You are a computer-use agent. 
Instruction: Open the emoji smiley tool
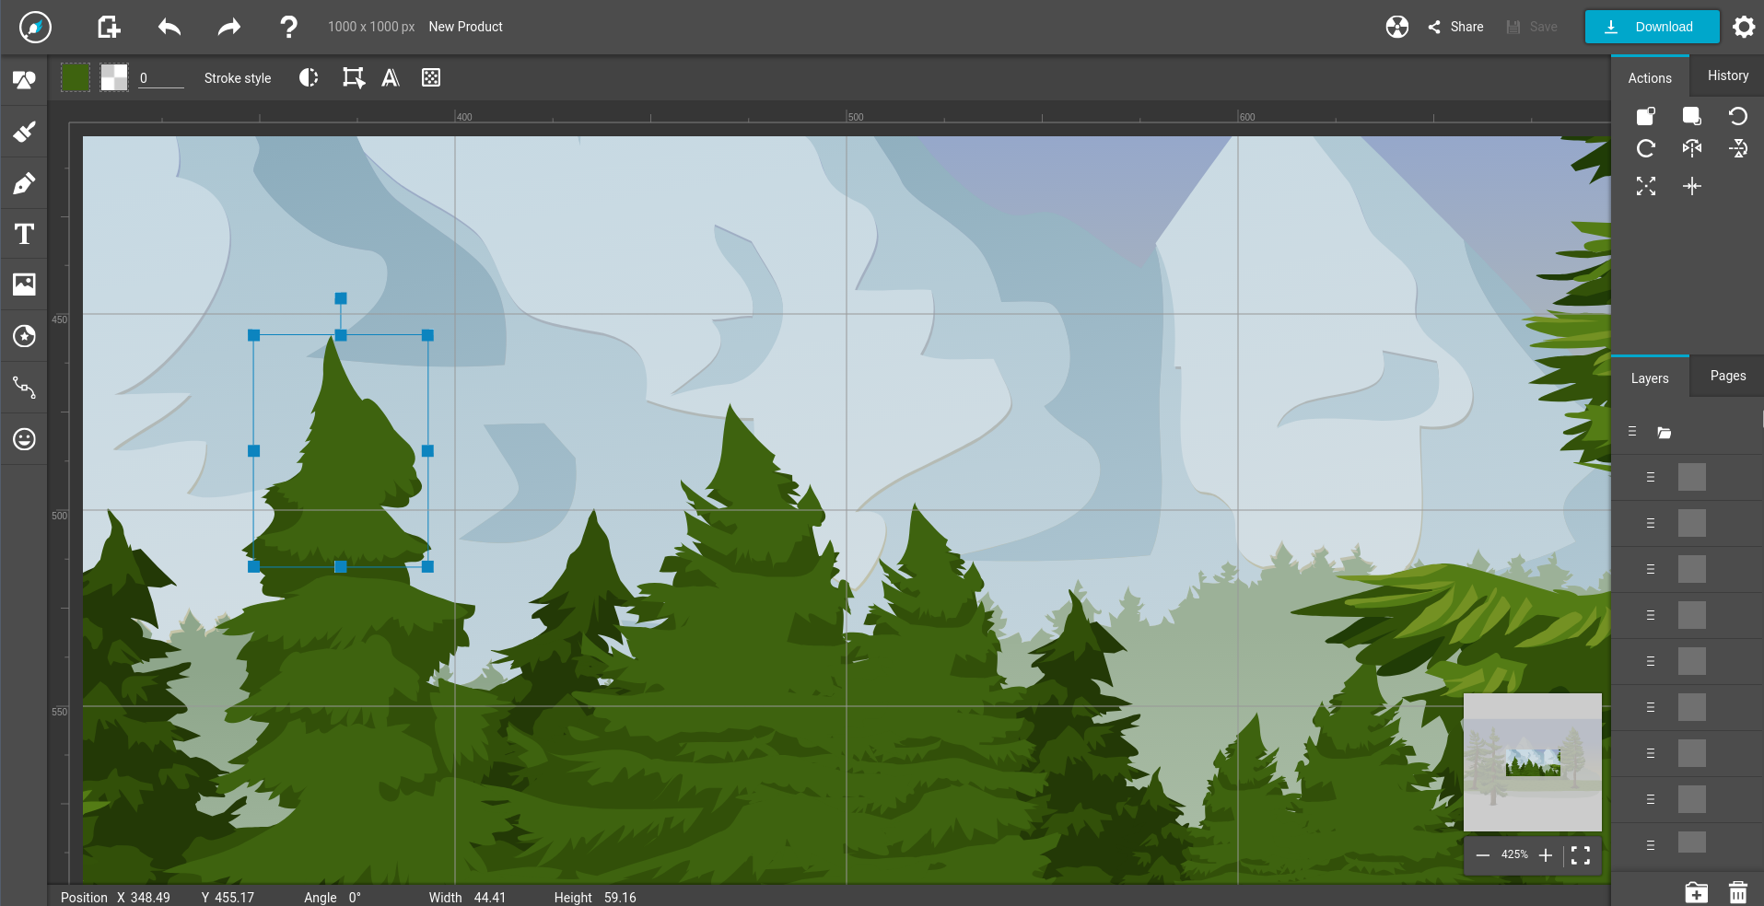(x=24, y=438)
